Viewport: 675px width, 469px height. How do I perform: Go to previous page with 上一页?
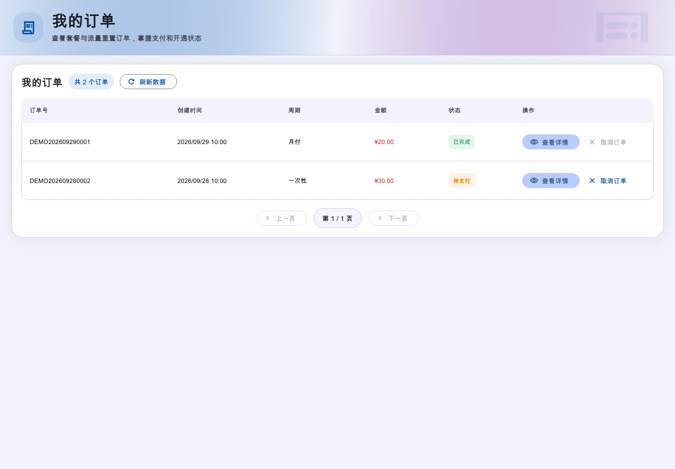click(x=281, y=218)
